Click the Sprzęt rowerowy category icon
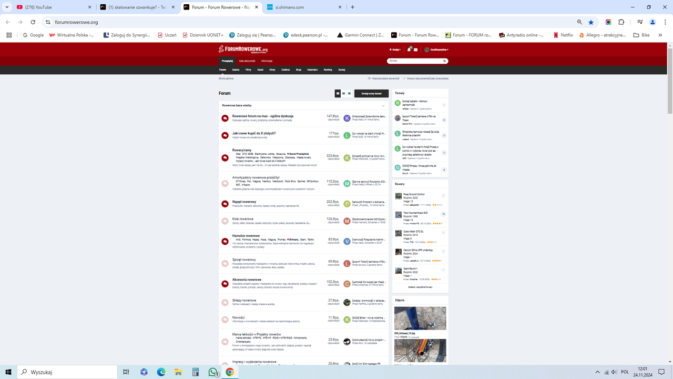The width and height of the screenshot is (673, 379). click(x=225, y=263)
